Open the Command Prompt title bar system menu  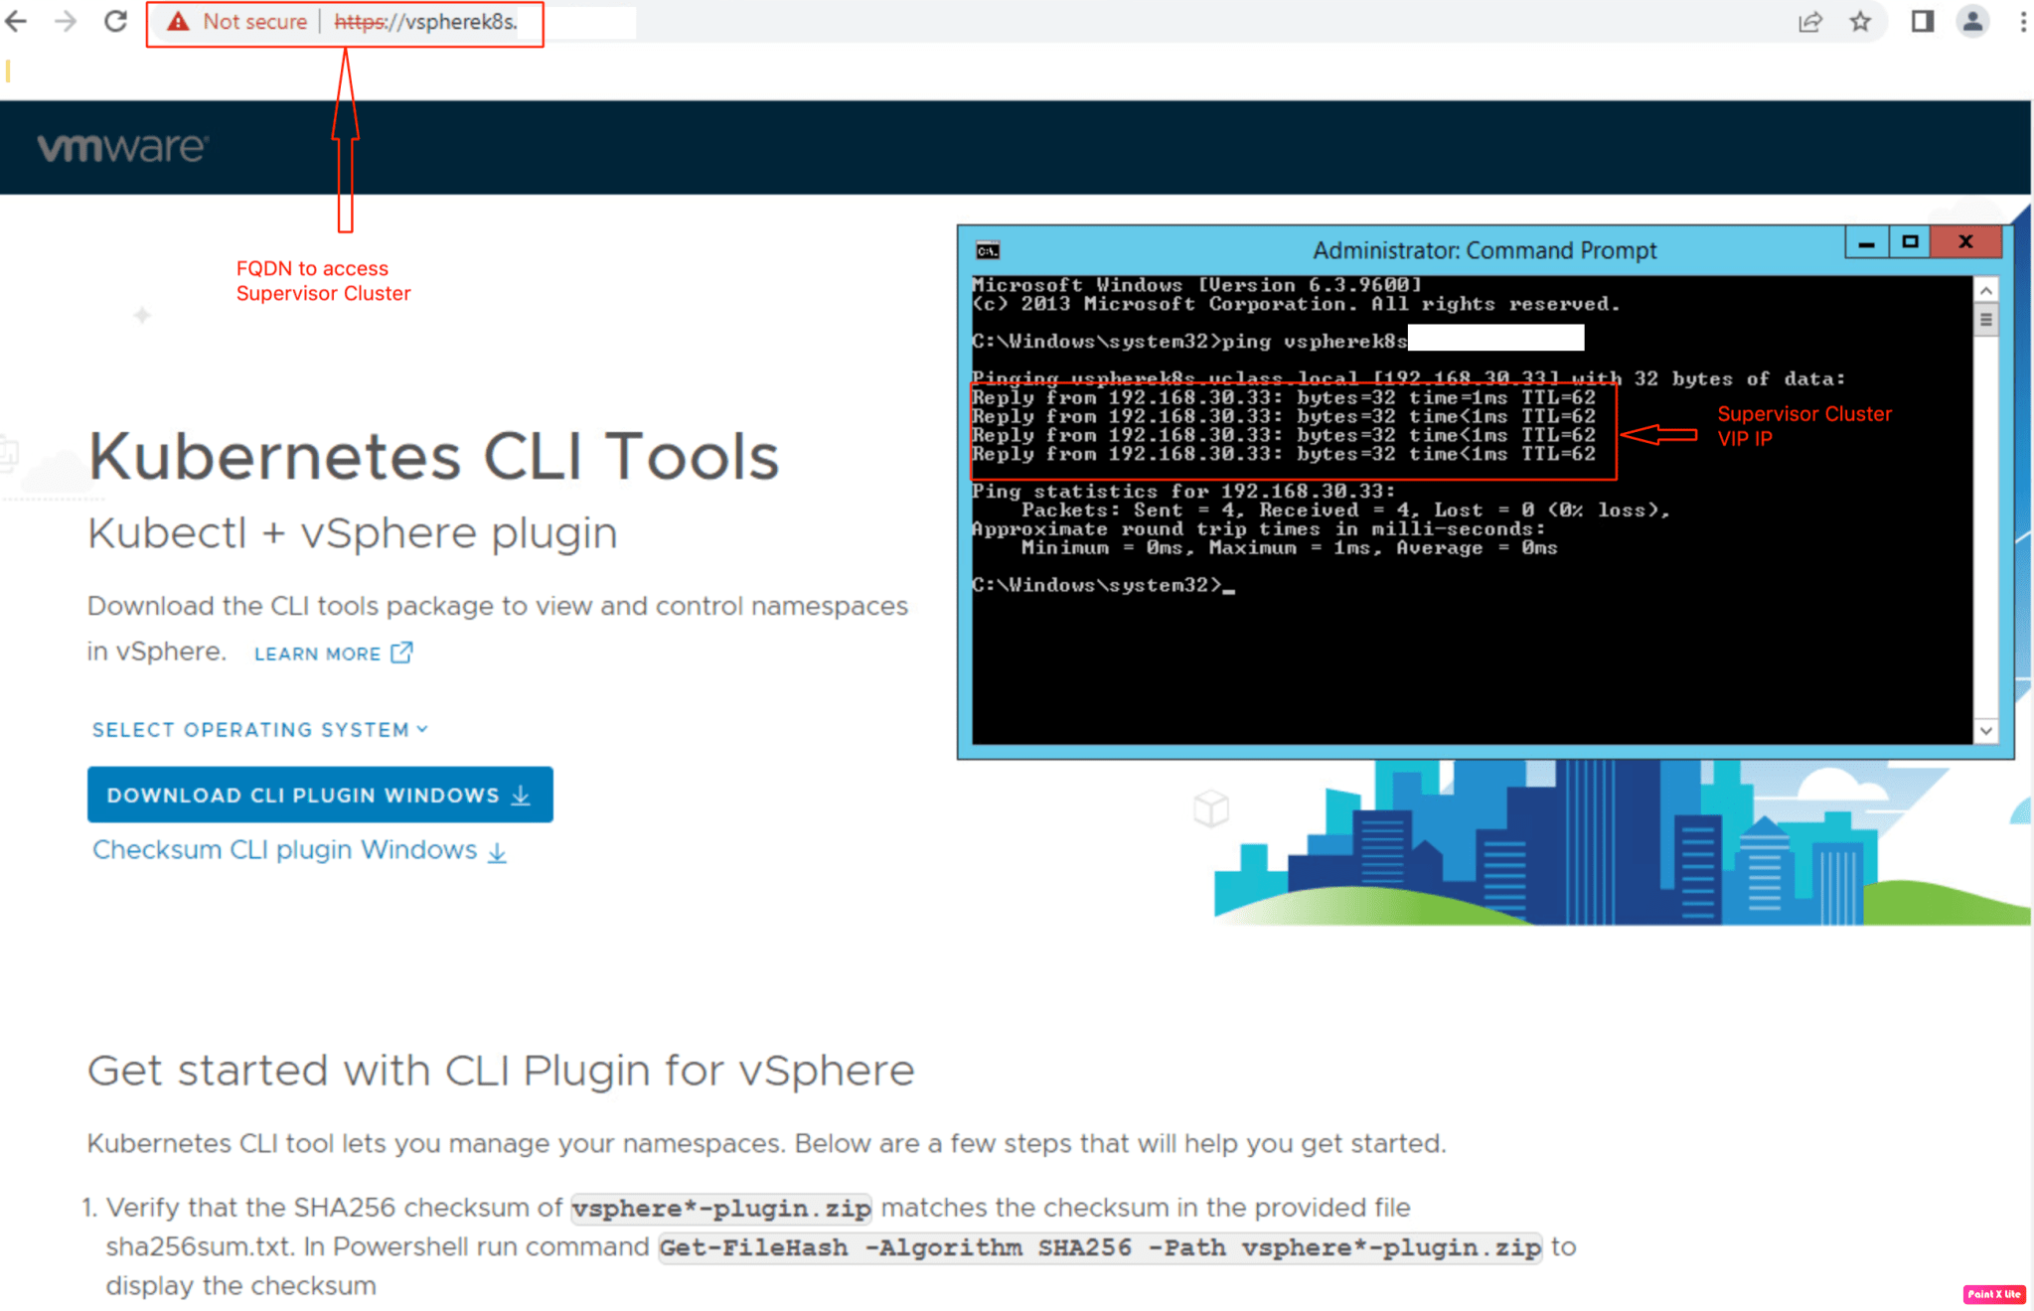tap(989, 249)
